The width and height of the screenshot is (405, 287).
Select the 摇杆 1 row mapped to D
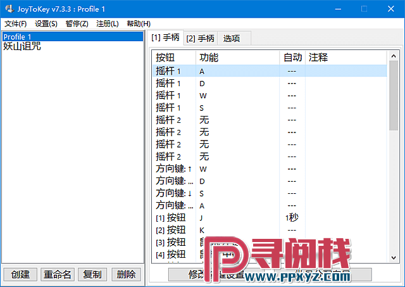[270, 84]
